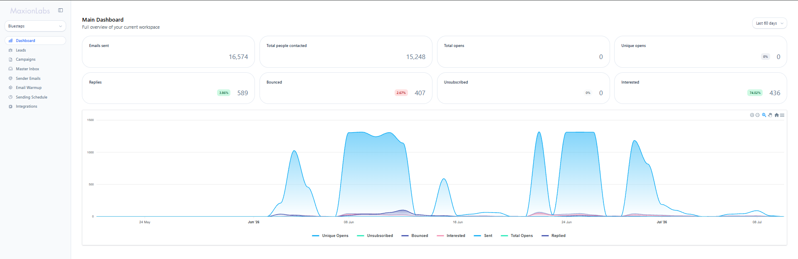Screen dimensions: 798x259
Task: Select the Total people contacted card
Action: point(346,52)
